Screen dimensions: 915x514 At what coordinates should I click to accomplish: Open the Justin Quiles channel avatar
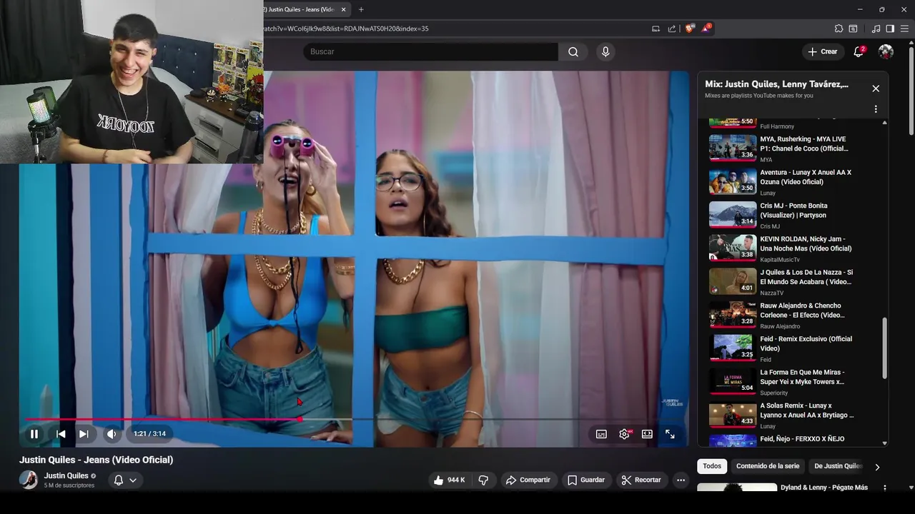point(29,480)
